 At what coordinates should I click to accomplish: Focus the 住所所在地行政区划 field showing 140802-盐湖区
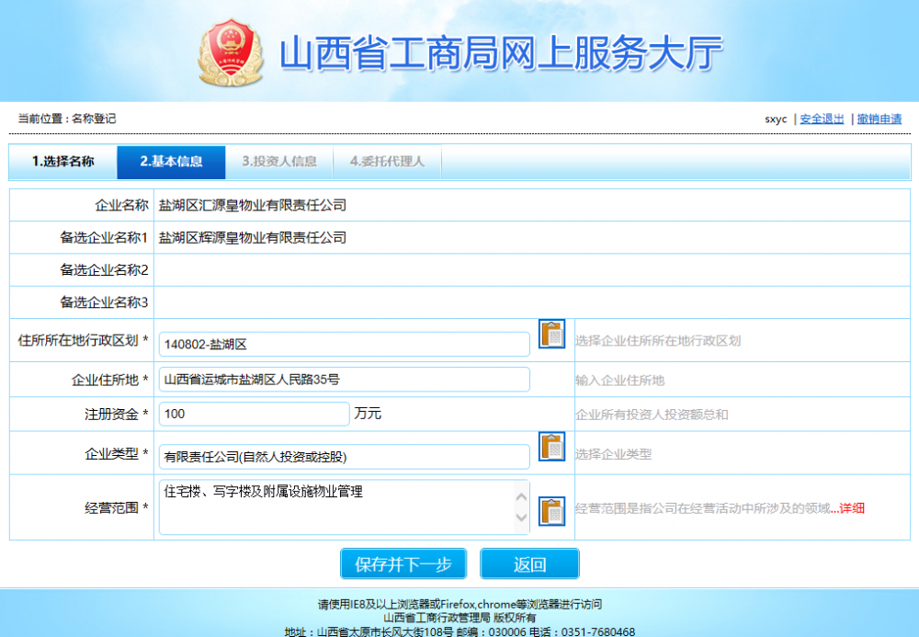pyautogui.click(x=344, y=345)
